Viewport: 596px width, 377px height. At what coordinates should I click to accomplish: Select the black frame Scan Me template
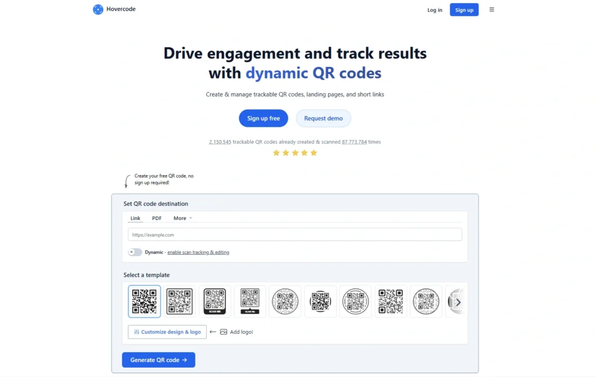pyautogui.click(x=215, y=301)
